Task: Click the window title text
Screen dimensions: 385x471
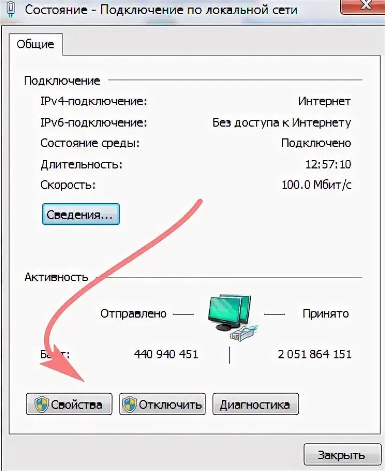Action: point(161,10)
